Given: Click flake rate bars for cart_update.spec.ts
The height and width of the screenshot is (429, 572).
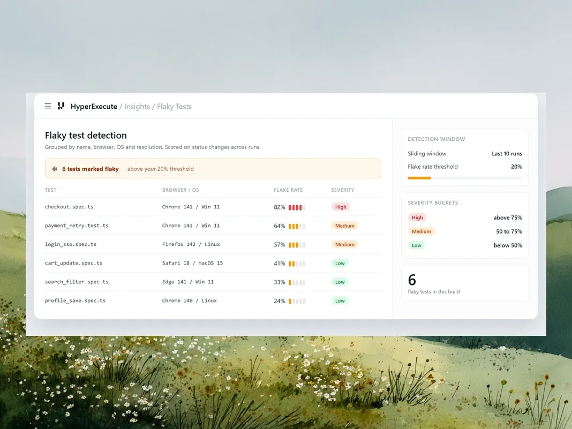Looking at the screenshot, I should (x=297, y=264).
